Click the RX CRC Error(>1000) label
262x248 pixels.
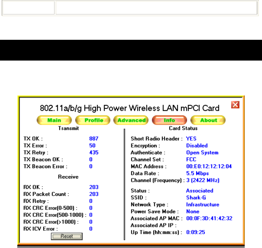tap(51, 222)
